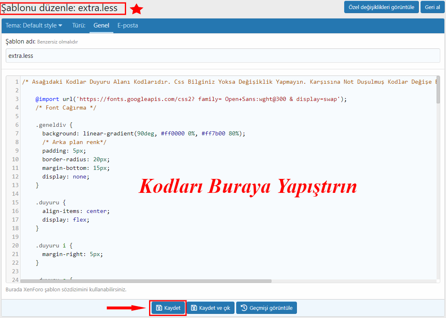Click the vertical scrollbar of code editor
Viewport: 446px width, 318px height.
(438, 90)
